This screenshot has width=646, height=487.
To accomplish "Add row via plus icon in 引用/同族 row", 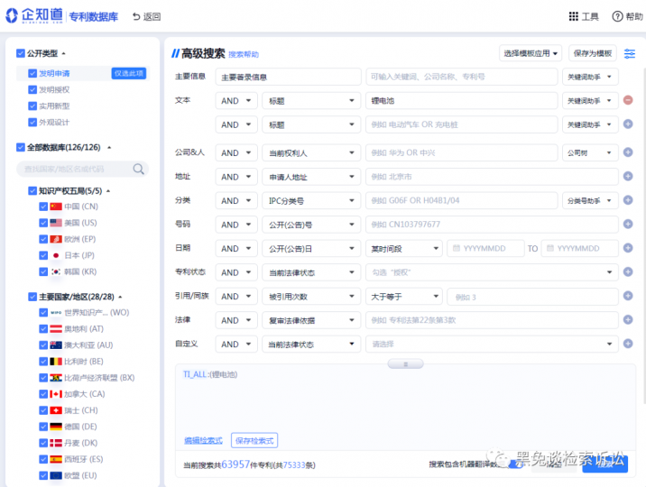I will point(628,296).
